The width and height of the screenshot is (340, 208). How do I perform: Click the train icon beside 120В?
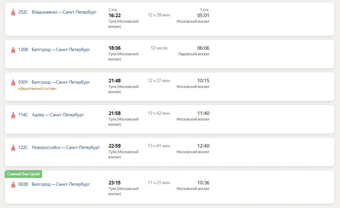13,50
